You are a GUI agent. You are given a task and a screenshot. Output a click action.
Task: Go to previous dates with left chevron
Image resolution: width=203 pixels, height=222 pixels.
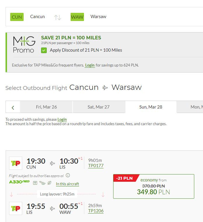[x=13, y=108]
